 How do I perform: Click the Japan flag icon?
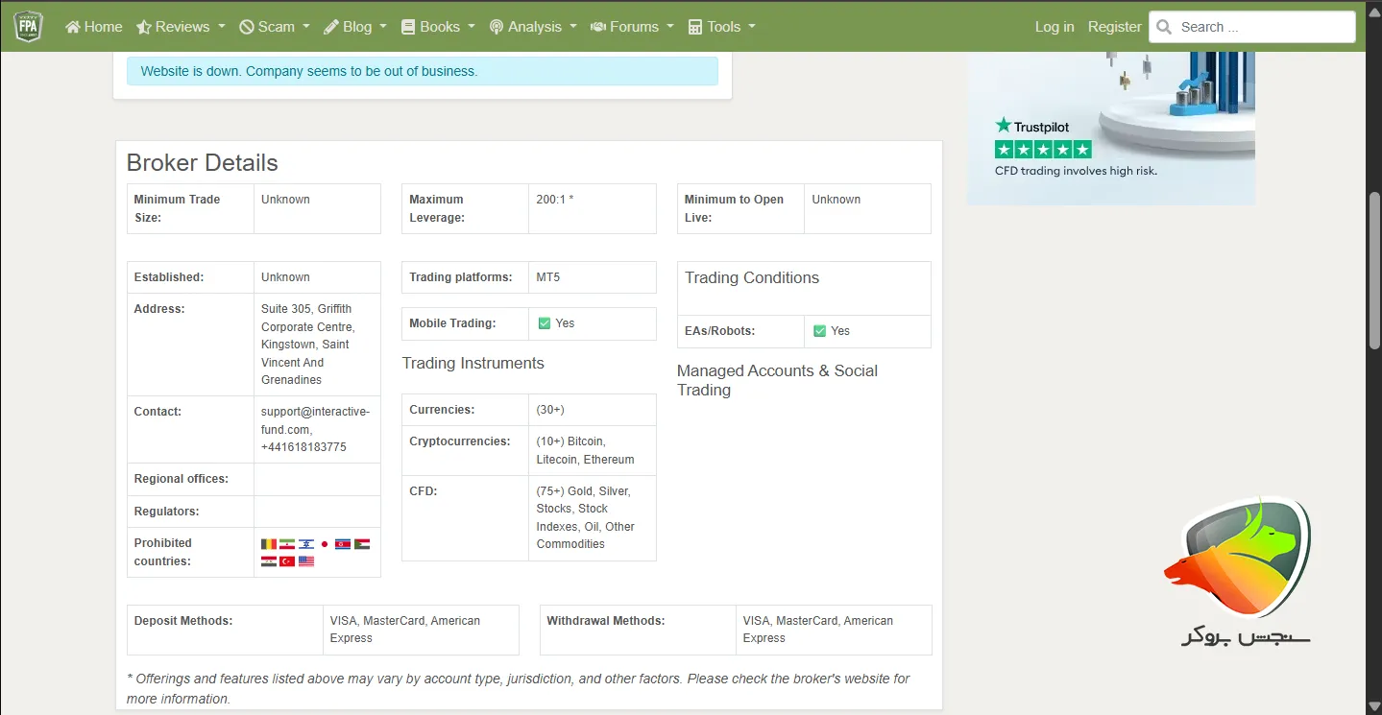tap(325, 544)
